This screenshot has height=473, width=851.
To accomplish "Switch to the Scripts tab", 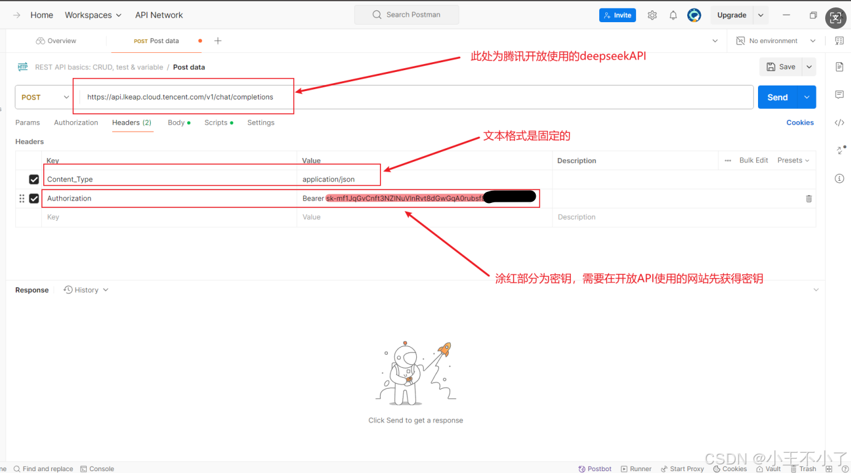I will pyautogui.click(x=219, y=123).
